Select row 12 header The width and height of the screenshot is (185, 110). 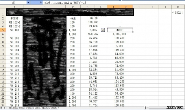[x=3, y=58]
